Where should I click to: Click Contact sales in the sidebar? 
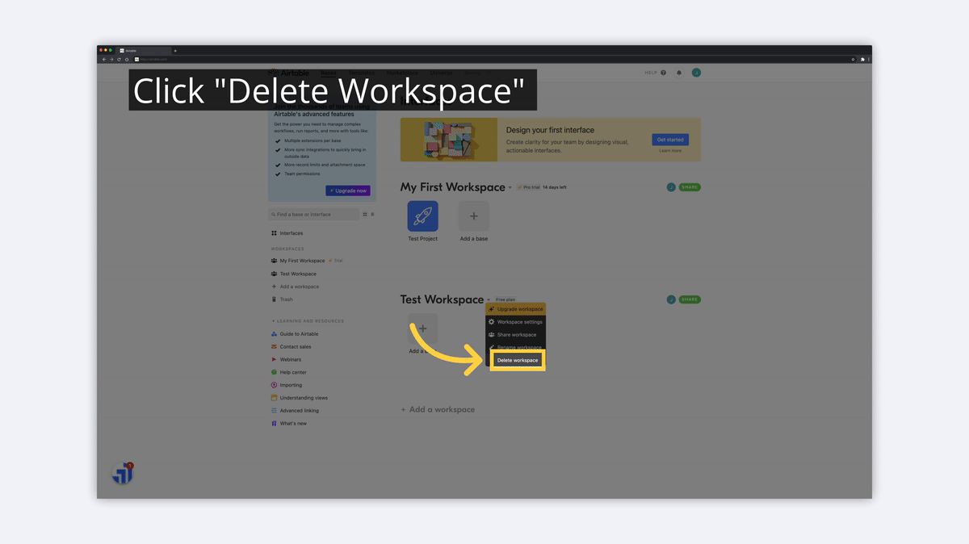pos(292,347)
